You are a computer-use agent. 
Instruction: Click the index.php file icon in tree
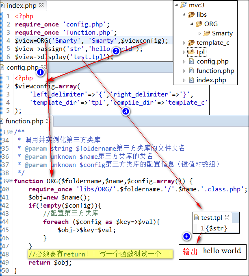(191, 80)
